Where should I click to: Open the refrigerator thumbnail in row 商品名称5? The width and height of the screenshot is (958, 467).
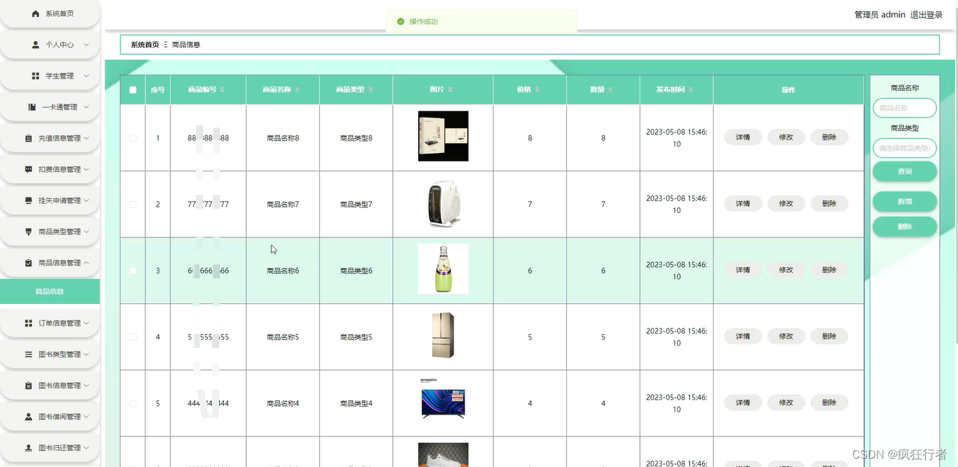click(x=443, y=335)
